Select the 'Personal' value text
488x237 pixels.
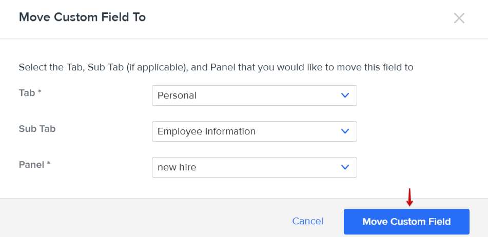[x=177, y=95]
